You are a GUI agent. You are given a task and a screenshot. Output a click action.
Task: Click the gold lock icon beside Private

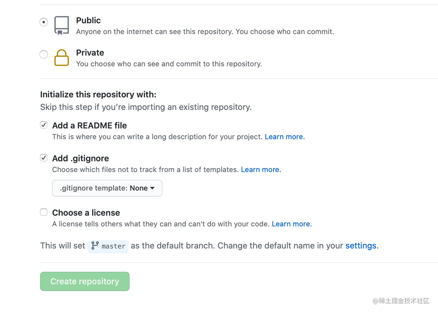click(x=61, y=58)
